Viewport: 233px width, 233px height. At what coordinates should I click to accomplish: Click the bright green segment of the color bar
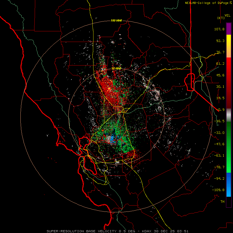pos(229,163)
